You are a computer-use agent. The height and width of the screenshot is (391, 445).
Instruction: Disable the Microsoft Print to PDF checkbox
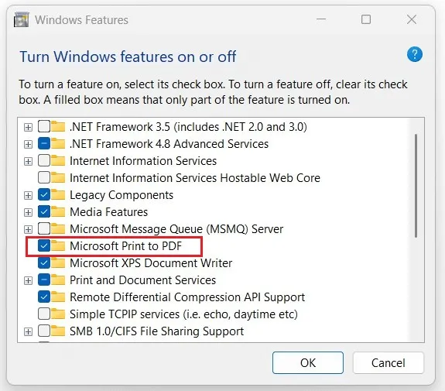point(44,245)
